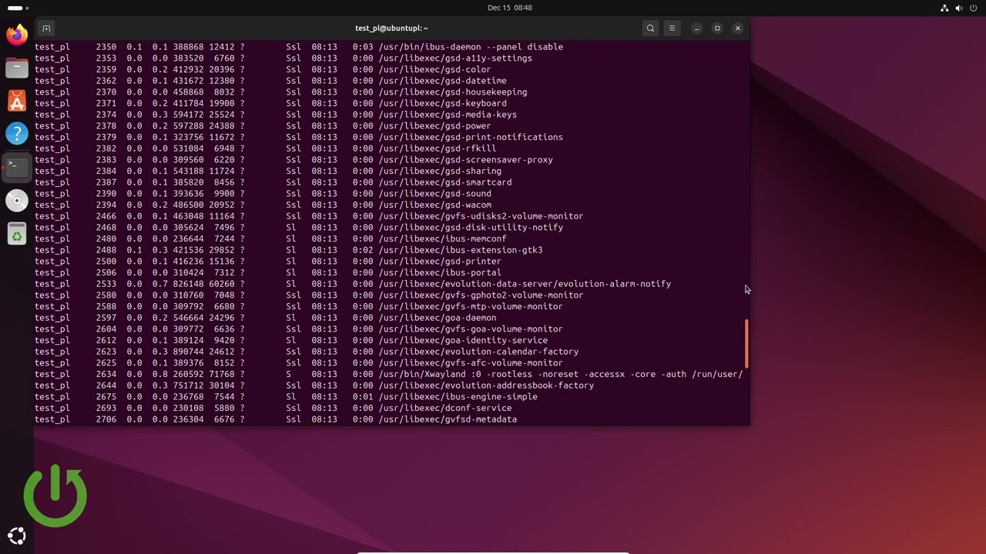Select text /usr/libexec/gsd-screensaver-proxy
986x554 pixels.
pyautogui.click(x=465, y=160)
